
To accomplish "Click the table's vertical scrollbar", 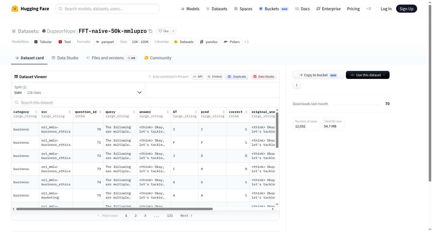I will [x=277, y=130].
